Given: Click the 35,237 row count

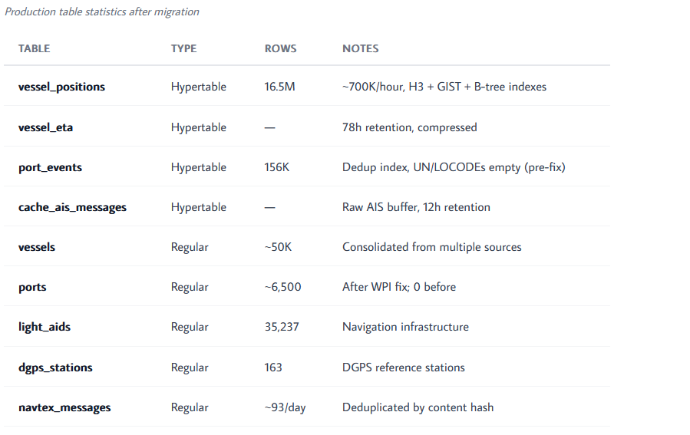Looking at the screenshot, I should (x=282, y=327).
